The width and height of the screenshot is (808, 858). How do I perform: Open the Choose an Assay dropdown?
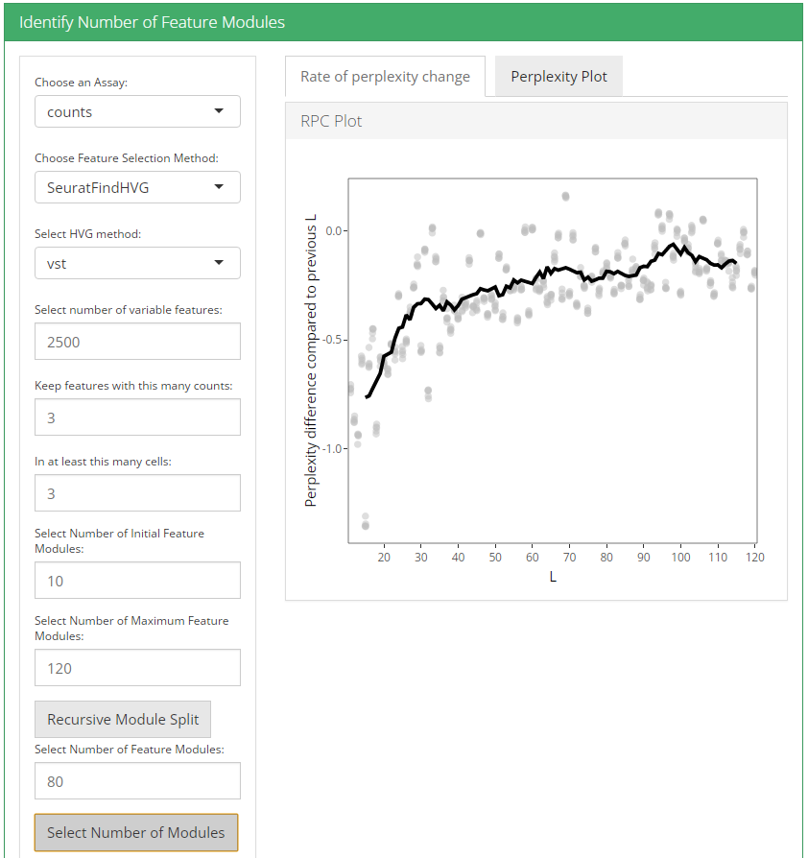[137, 111]
